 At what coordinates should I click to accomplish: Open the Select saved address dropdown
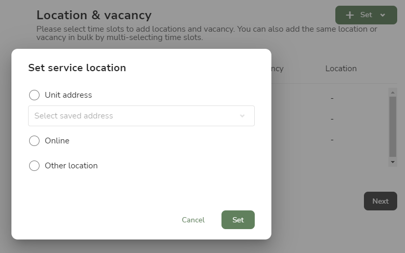141,116
